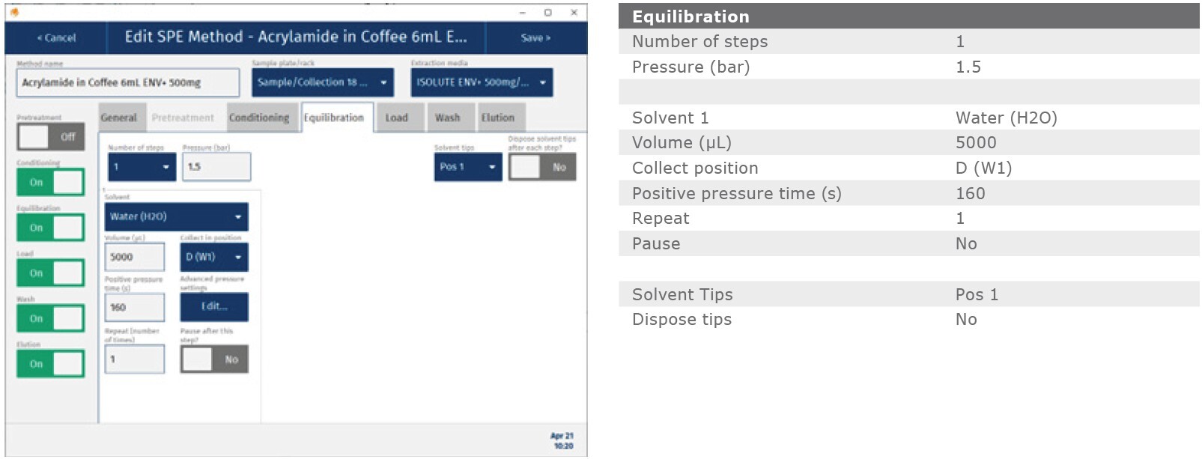Open the Elution tab

498,118
